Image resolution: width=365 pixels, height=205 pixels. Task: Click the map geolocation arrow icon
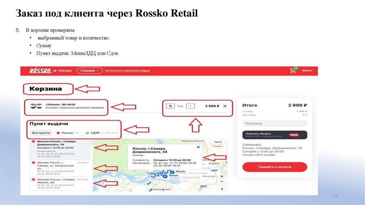(222, 189)
